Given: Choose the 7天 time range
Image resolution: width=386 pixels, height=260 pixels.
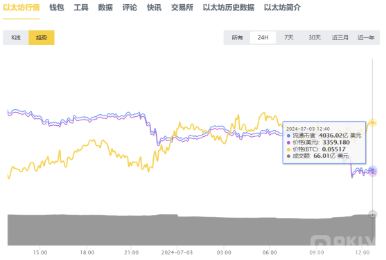Looking at the screenshot, I should pos(289,37).
